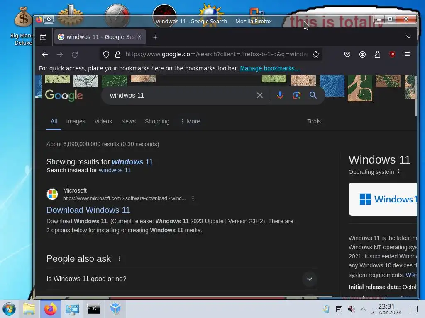
Task: Save page to Pocket
Action: [347, 54]
